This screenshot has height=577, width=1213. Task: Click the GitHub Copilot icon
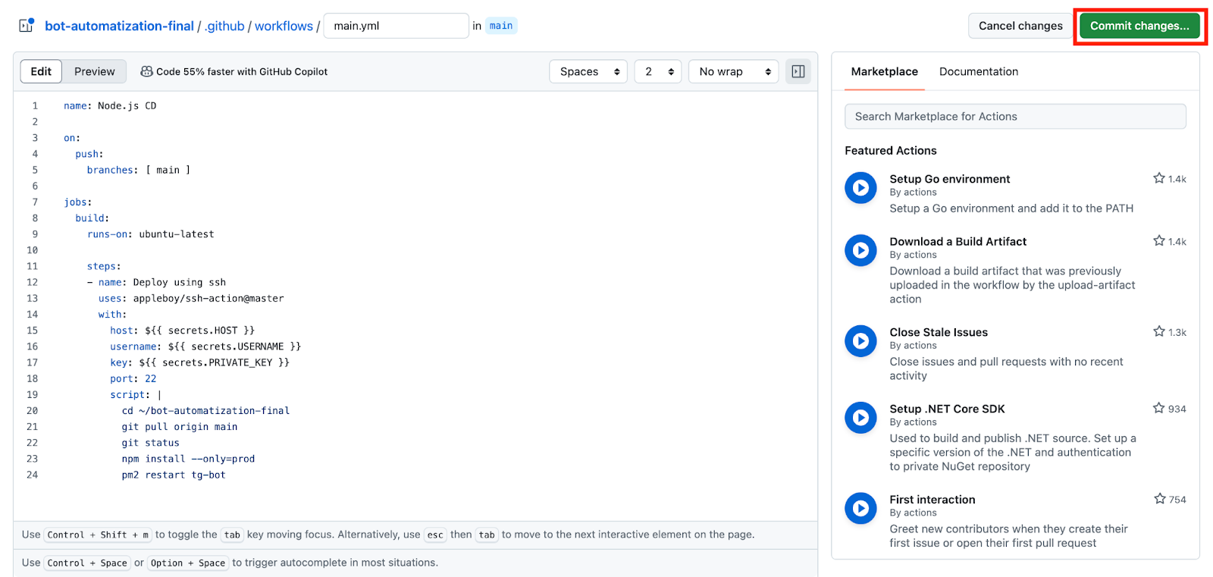pyautogui.click(x=146, y=71)
